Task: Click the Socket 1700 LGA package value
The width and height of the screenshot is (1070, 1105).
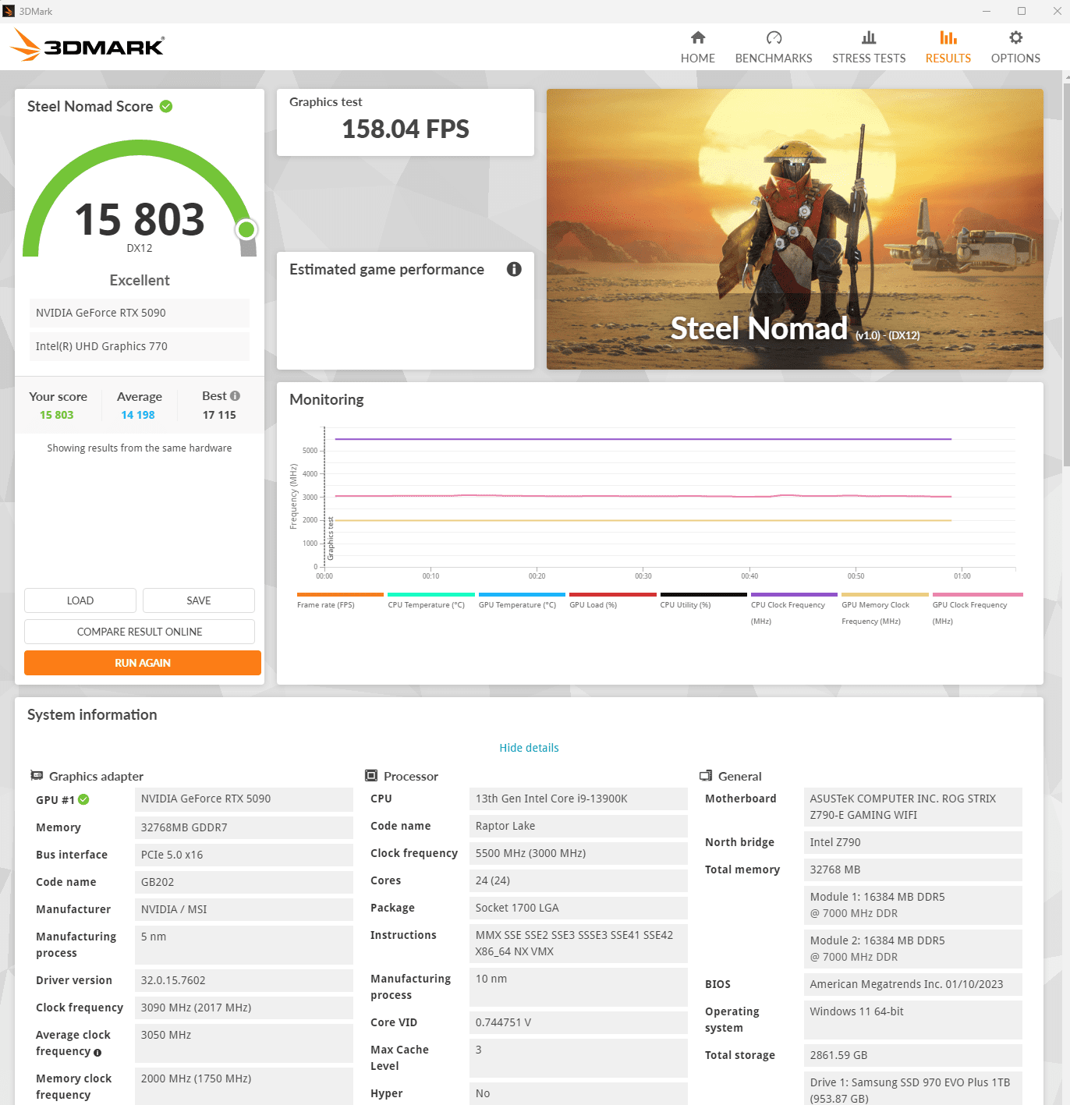Action: pos(579,908)
